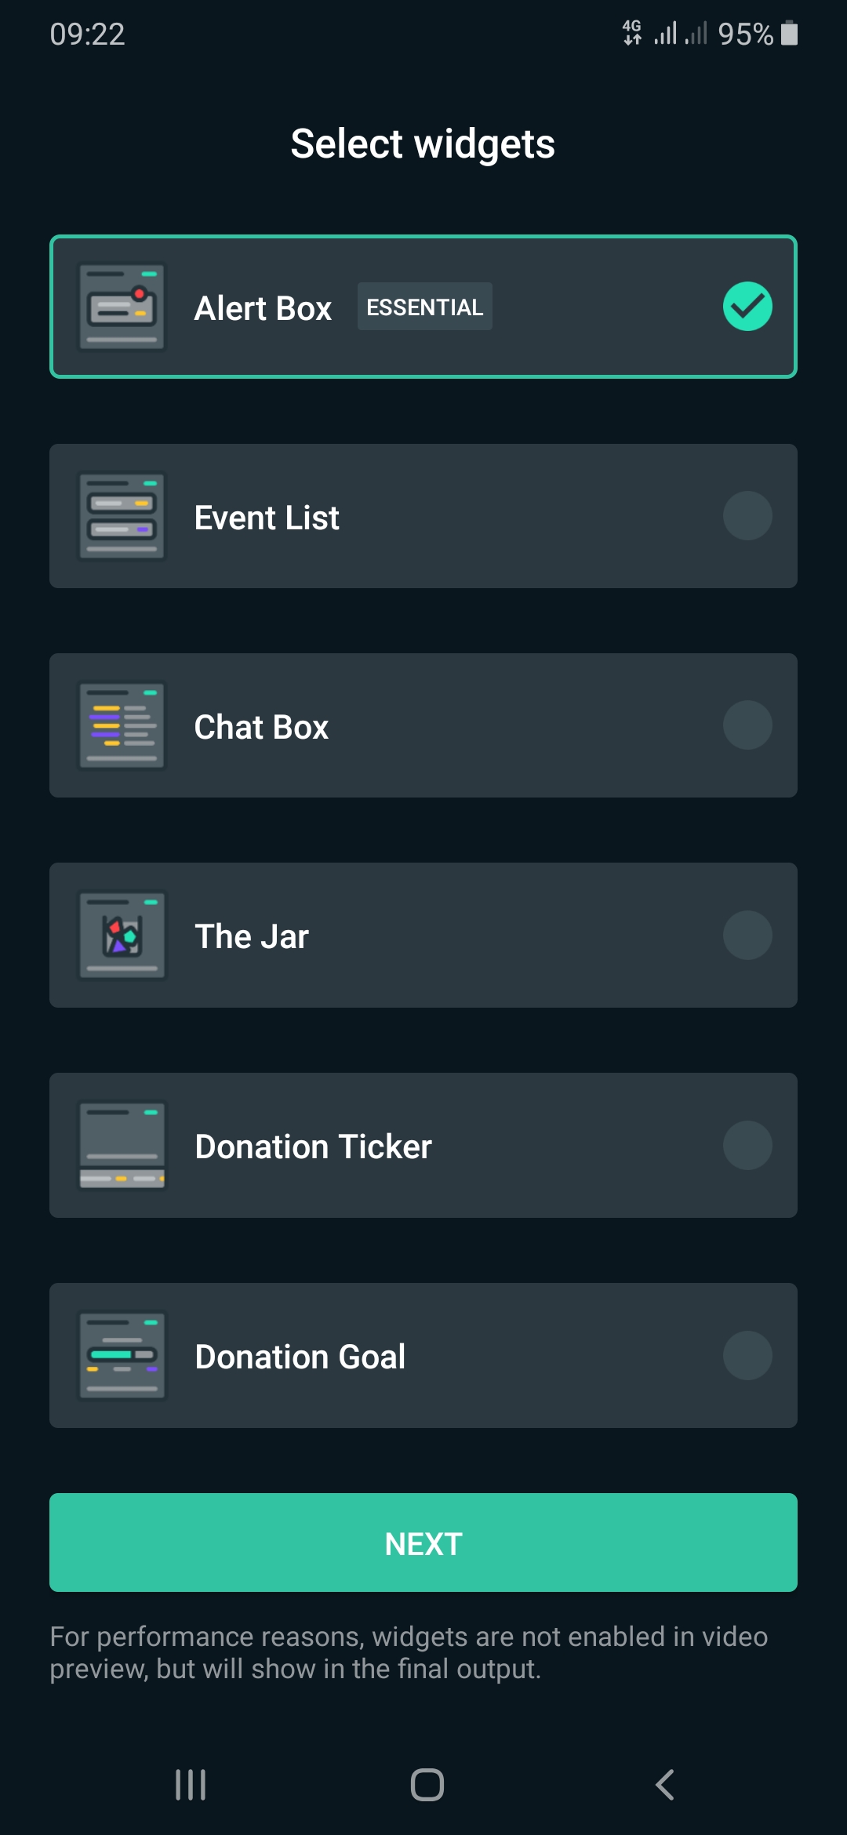Tap the Donation Ticker label text

(x=313, y=1146)
